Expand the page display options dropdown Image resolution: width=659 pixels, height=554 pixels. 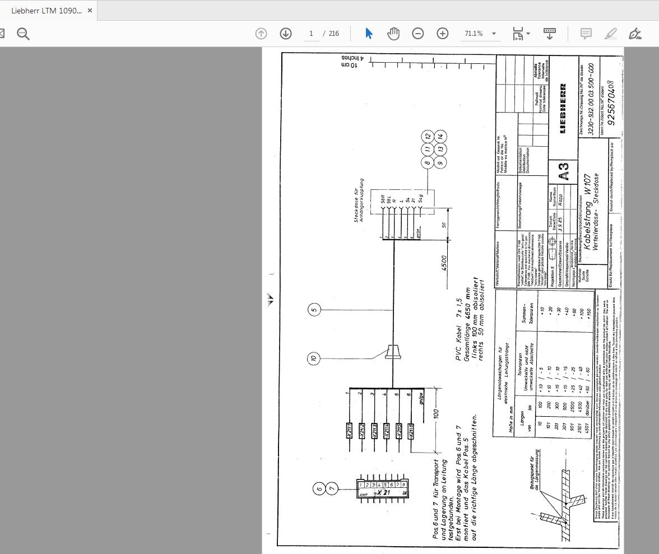tap(529, 34)
